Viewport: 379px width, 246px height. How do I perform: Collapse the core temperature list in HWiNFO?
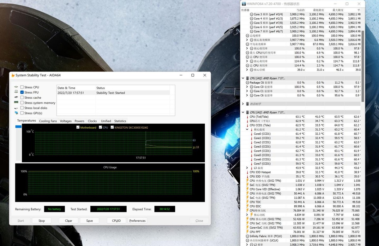(x=247, y=129)
